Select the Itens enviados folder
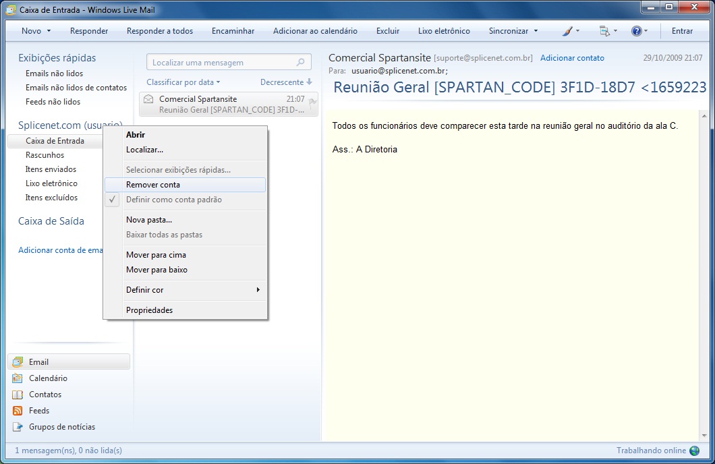The height and width of the screenshot is (464, 715). [51, 169]
